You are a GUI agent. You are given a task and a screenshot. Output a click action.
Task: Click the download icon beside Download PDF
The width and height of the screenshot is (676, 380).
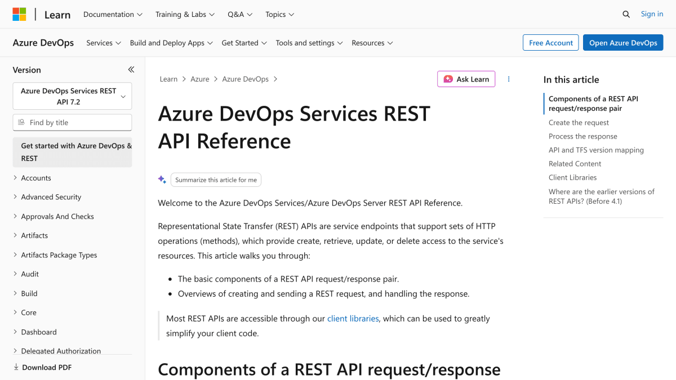16,367
